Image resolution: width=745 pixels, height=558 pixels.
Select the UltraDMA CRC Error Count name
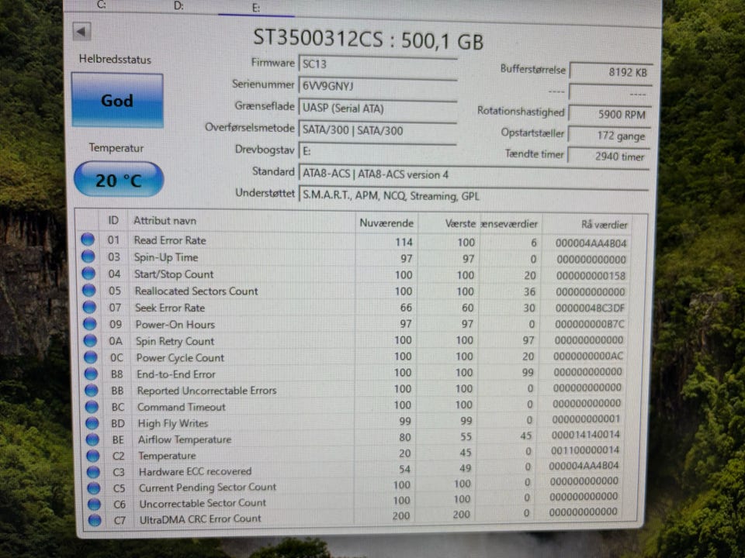click(200, 519)
